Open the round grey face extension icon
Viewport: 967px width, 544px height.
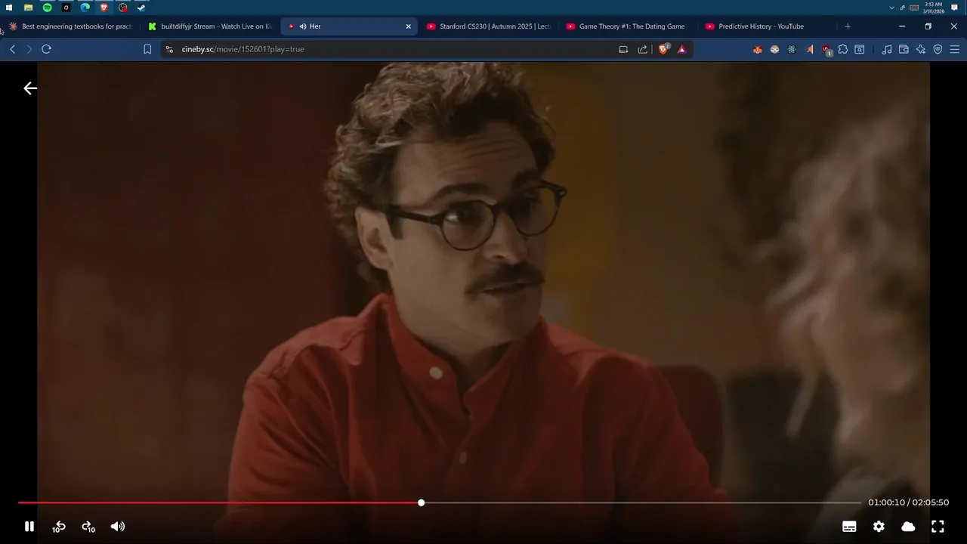coord(774,49)
